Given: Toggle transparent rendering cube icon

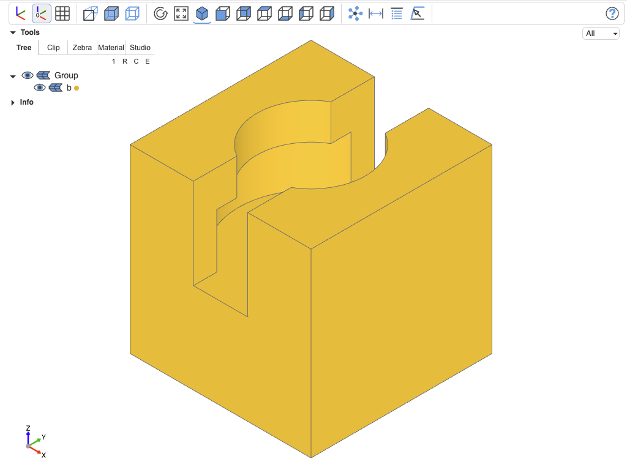Looking at the screenshot, I should [111, 13].
